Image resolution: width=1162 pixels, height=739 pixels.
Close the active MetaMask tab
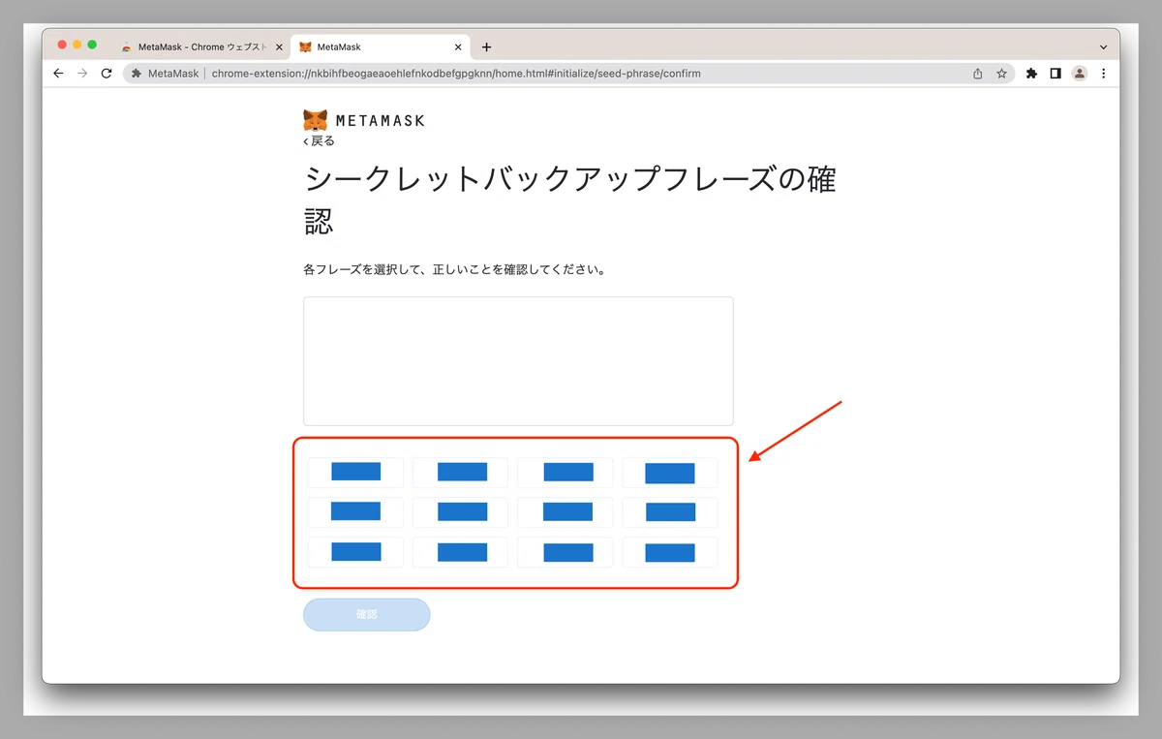pyautogui.click(x=458, y=46)
